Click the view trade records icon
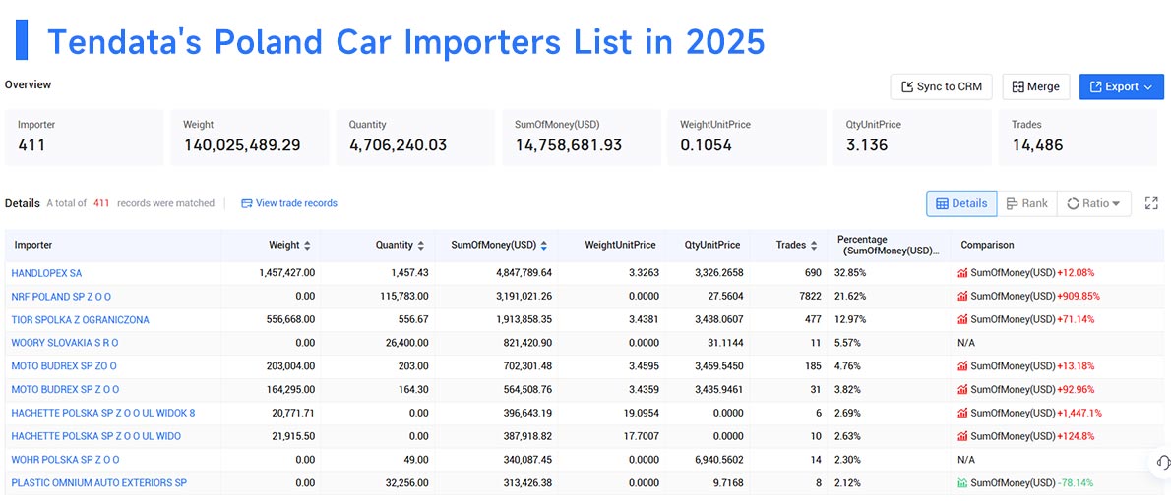1171x501 pixels. [x=246, y=202]
